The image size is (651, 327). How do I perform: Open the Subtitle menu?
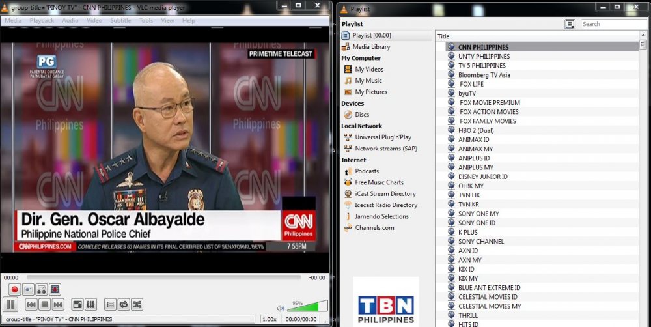coord(120,20)
